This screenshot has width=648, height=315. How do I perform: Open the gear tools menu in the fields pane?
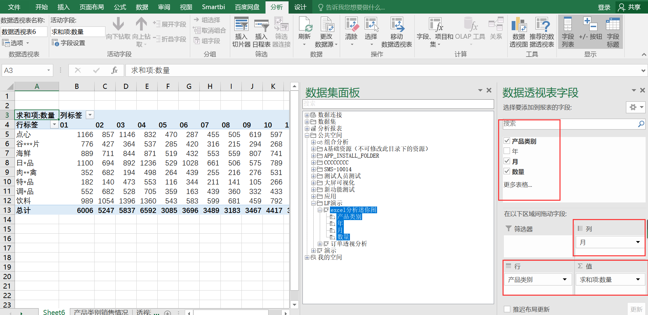pyautogui.click(x=635, y=107)
